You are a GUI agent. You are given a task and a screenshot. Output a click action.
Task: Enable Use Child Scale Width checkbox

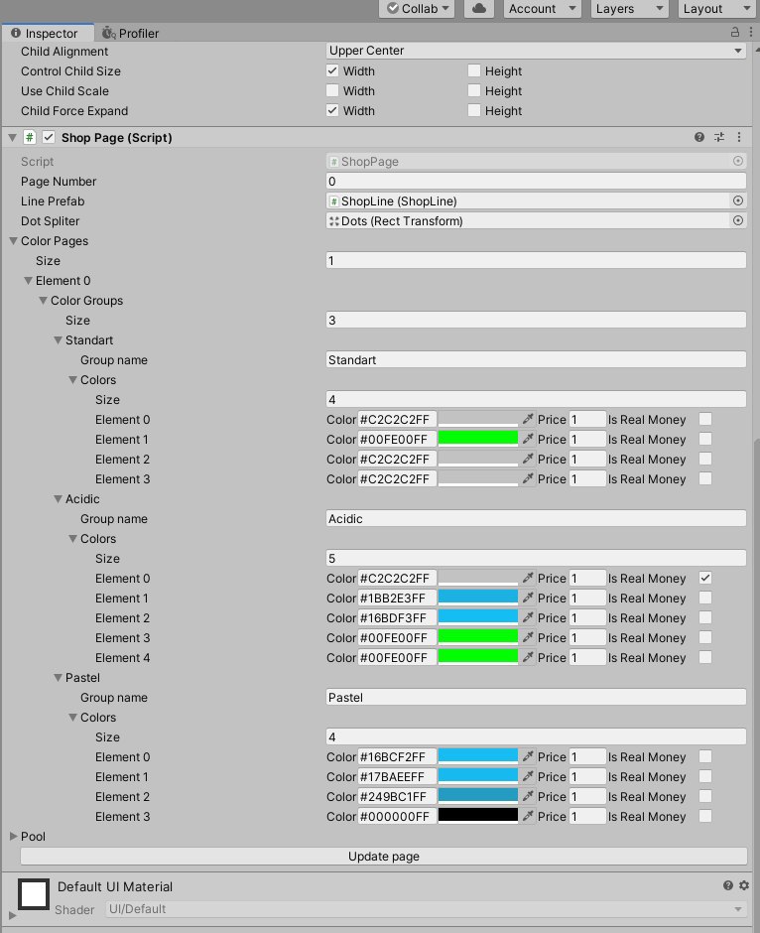click(332, 90)
